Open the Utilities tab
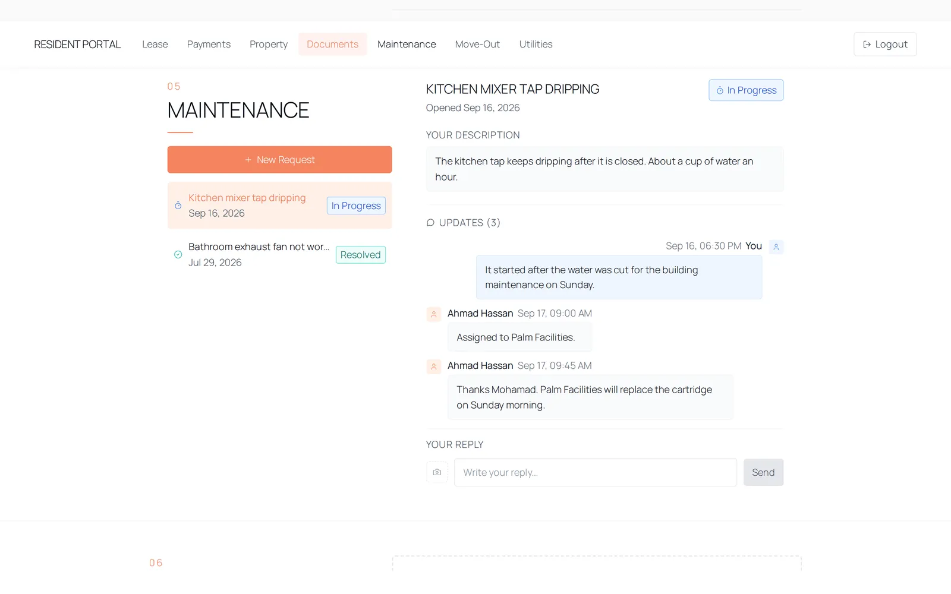 (536, 44)
